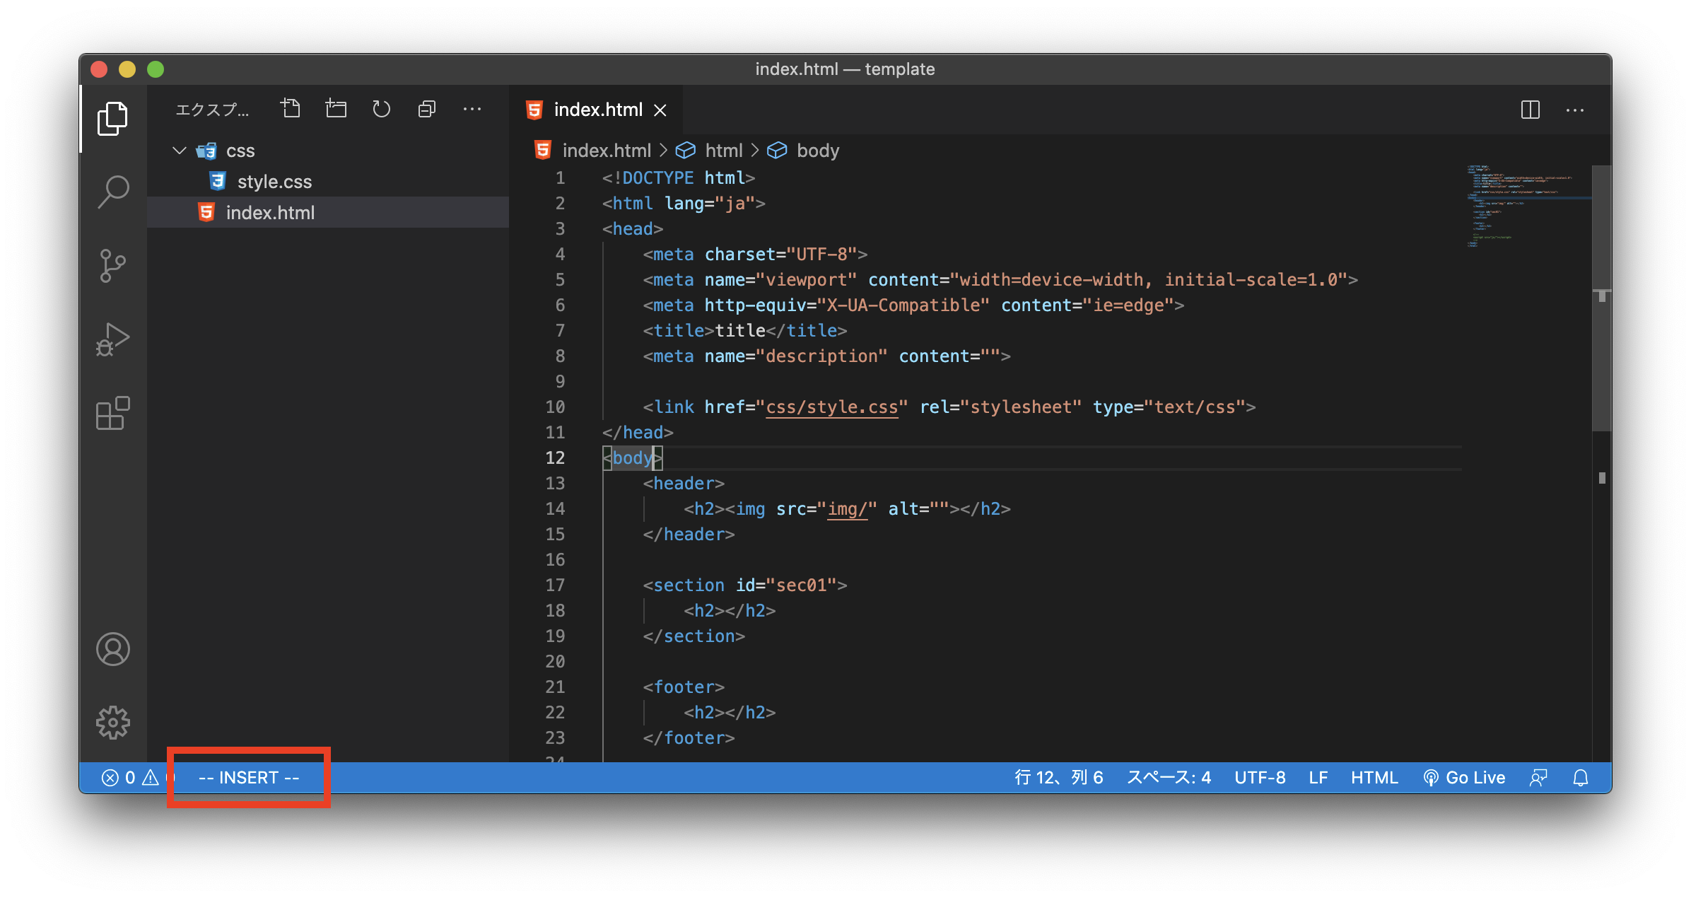Open notifications bell

pos(1581,778)
